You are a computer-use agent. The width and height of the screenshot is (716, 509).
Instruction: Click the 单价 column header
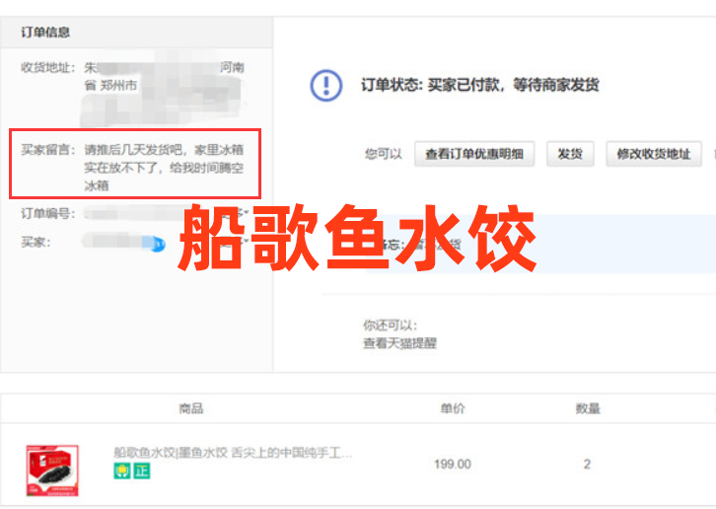(x=453, y=408)
